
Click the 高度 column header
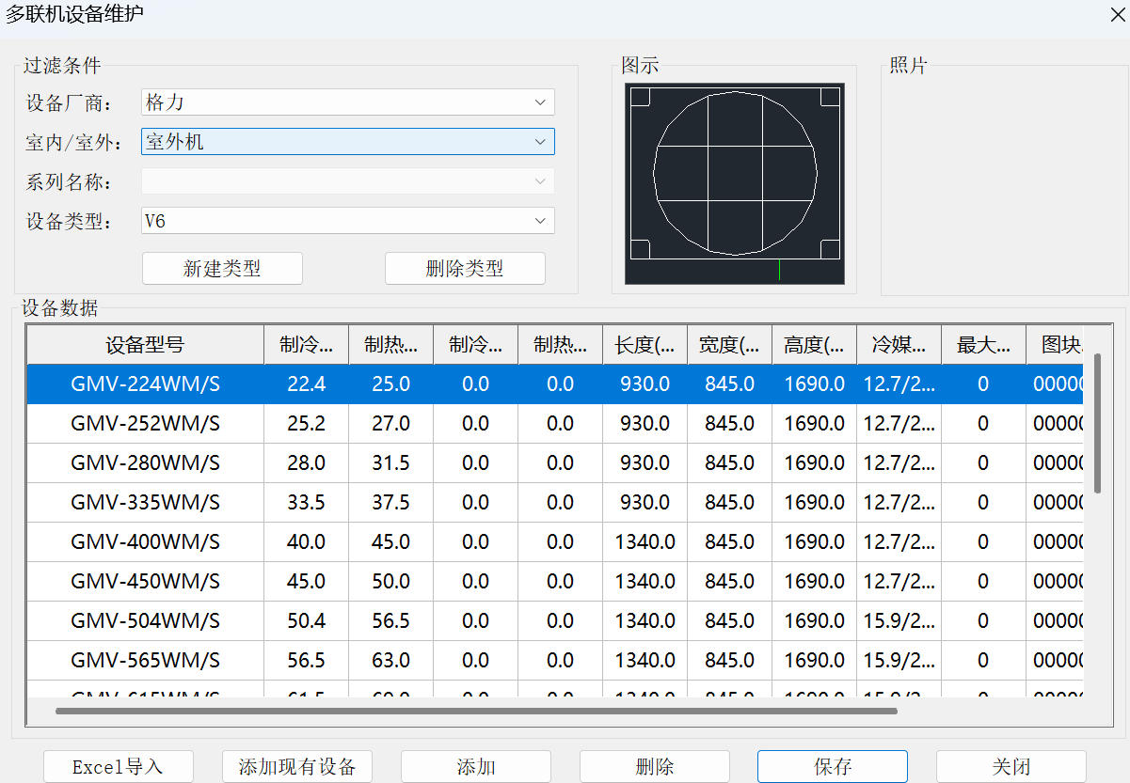click(814, 345)
